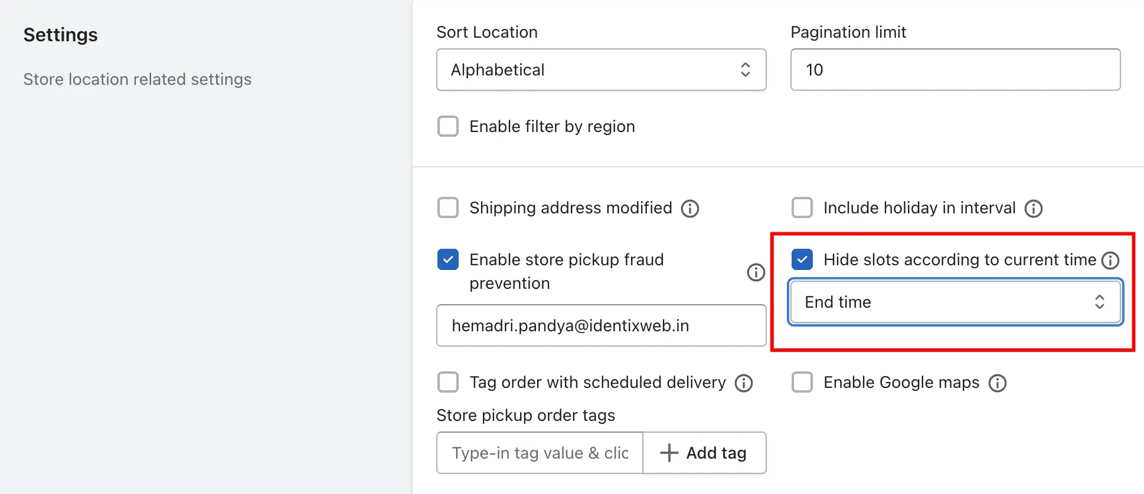Enable Tag order with scheduled delivery

click(448, 382)
